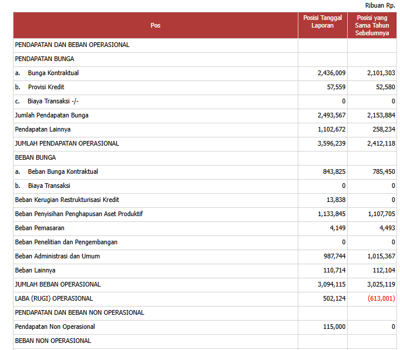Select the "Bunga Kontraktual" row label

53,73
